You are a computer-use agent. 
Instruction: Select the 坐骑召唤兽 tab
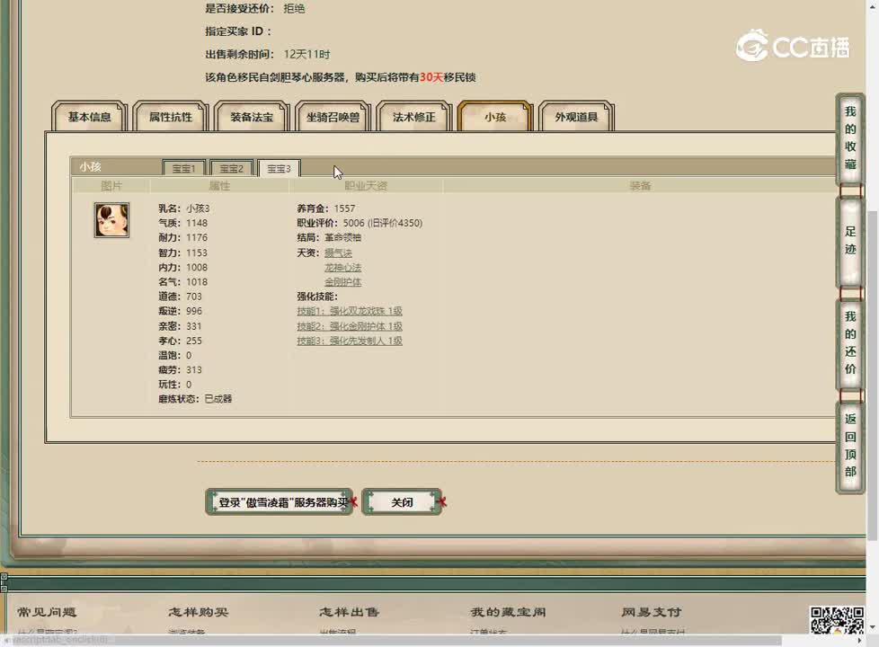coord(333,117)
